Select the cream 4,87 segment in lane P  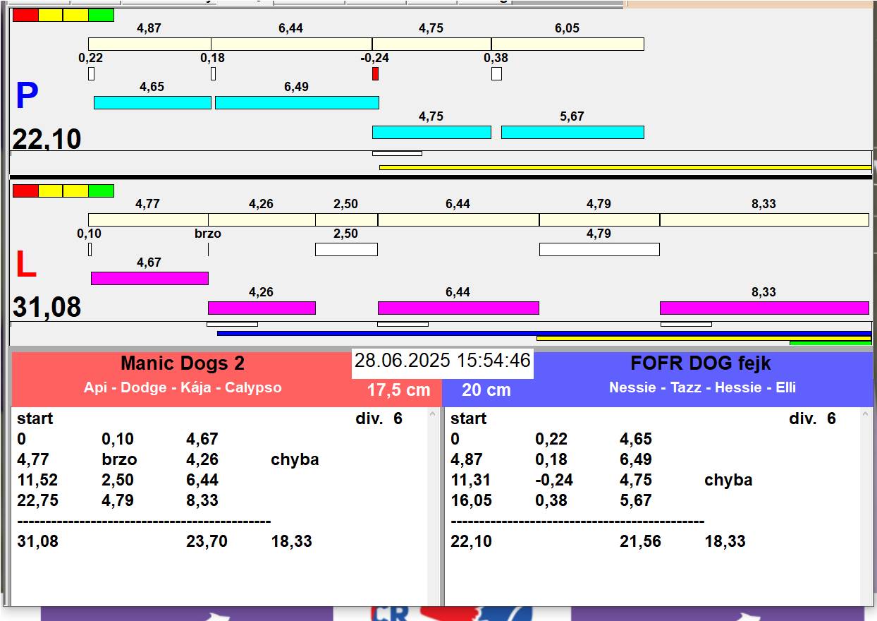tap(149, 44)
